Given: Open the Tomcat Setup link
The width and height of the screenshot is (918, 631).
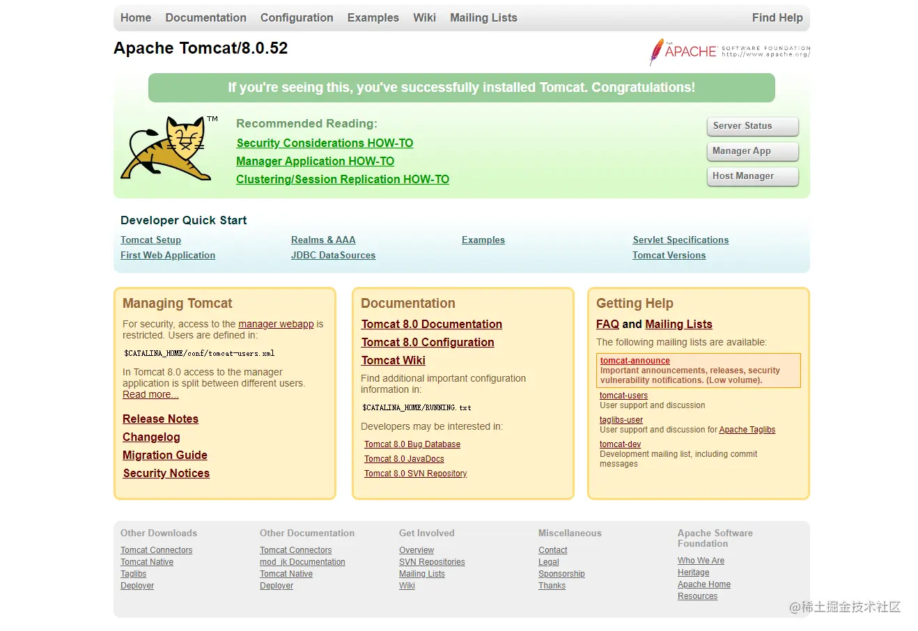Looking at the screenshot, I should coord(150,240).
